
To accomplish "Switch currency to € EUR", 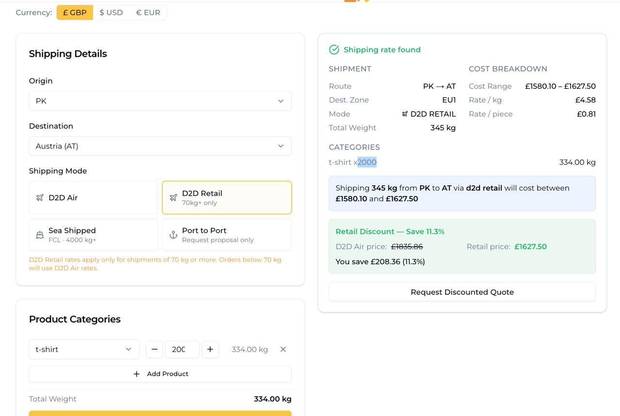I will [x=148, y=13].
